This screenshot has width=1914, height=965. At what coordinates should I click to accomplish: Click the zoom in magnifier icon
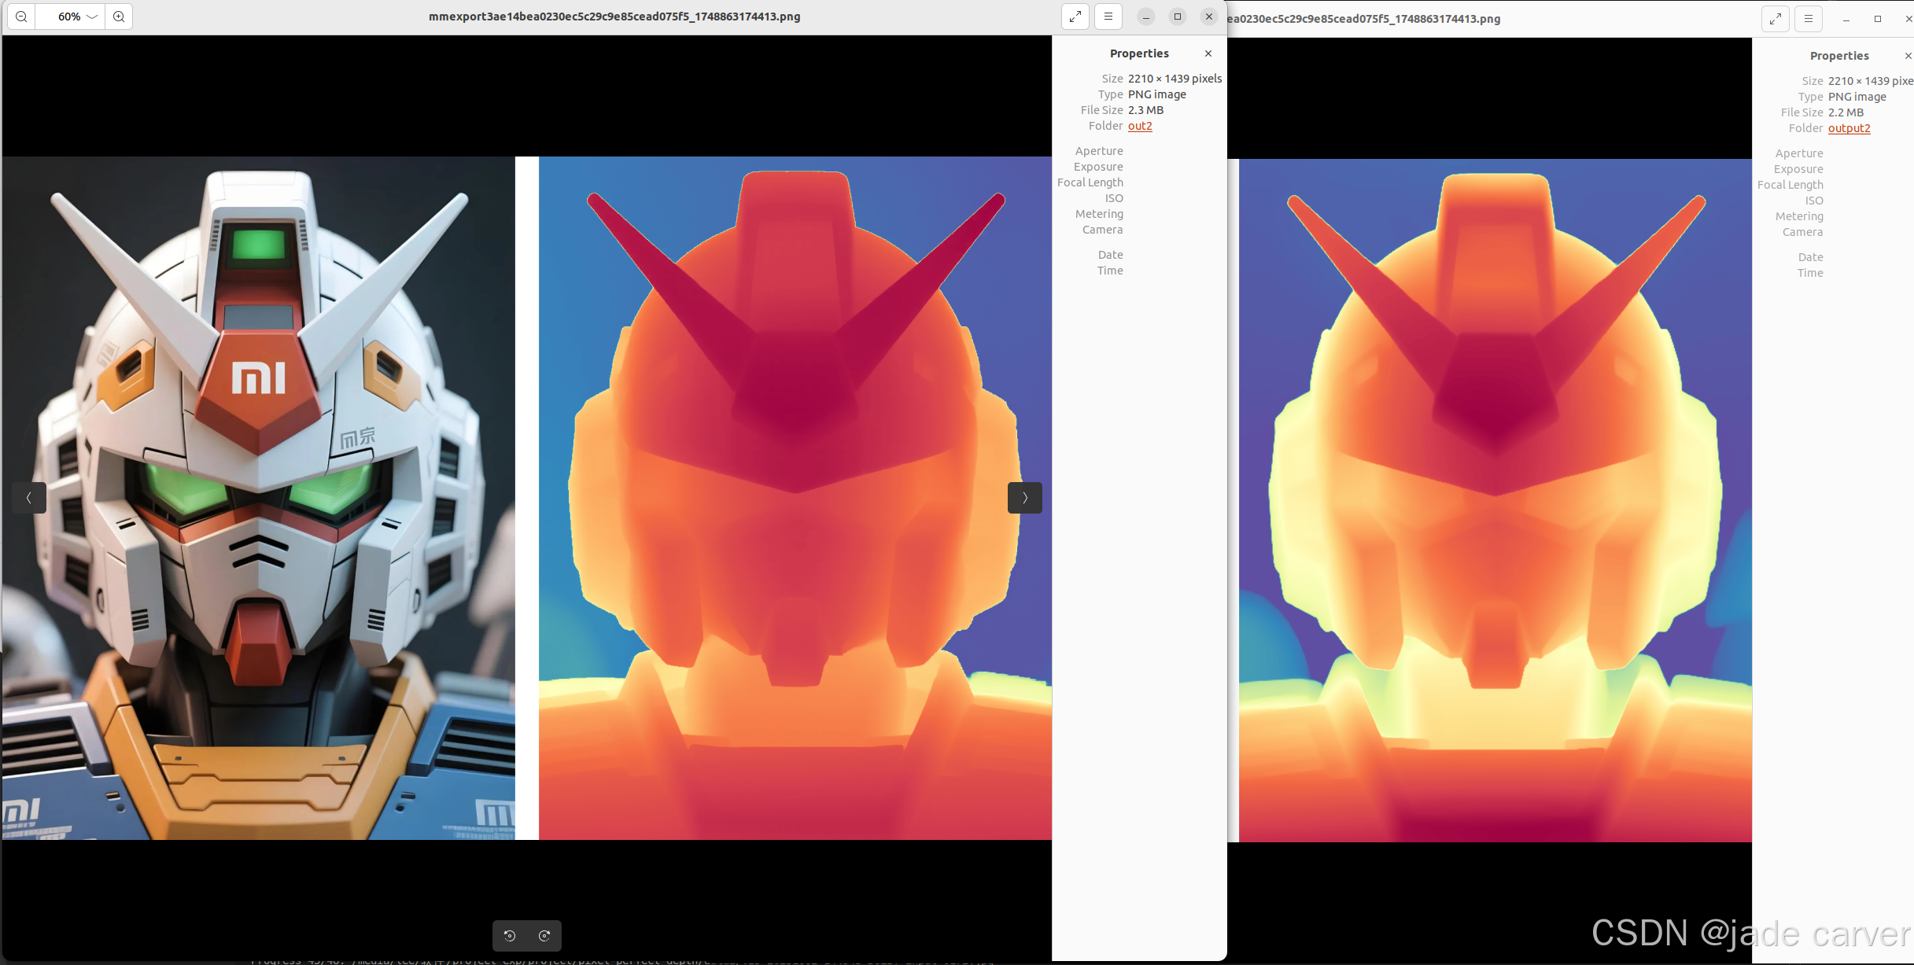[119, 17]
